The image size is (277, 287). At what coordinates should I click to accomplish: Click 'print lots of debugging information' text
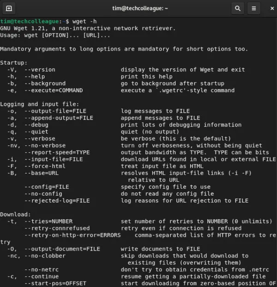coord(181,125)
